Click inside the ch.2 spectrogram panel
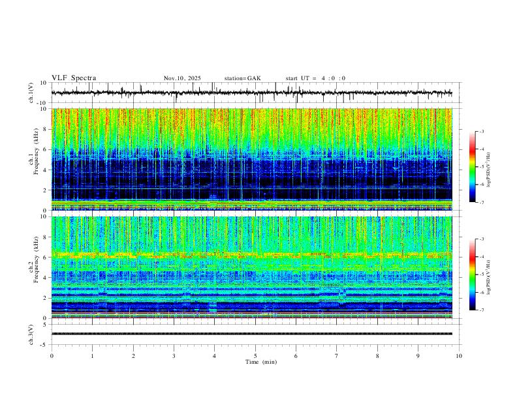Image resolution: width=517 pixels, height=399 pixels. point(251,267)
